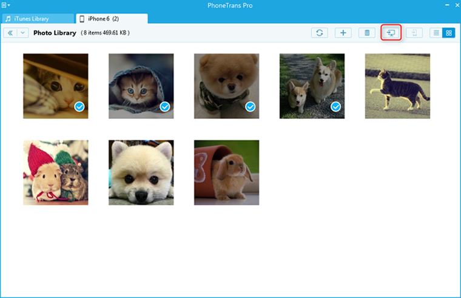Screen dimensions: 461x298
Task: Deselect the Pomeranian puppy photo checkmark
Action: (x=250, y=107)
